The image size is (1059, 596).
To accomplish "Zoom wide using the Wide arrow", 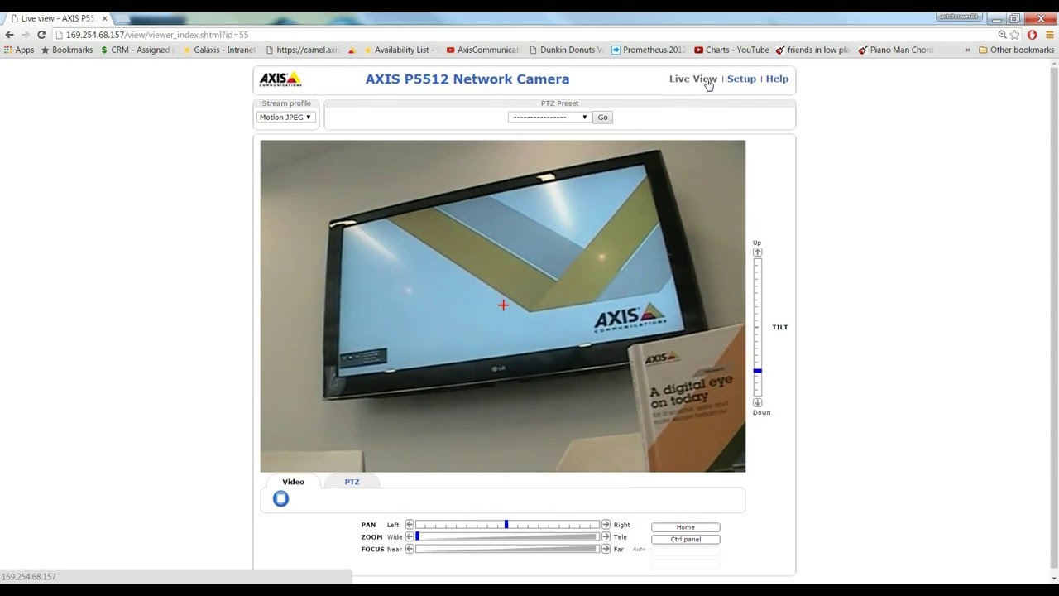I will pos(410,537).
